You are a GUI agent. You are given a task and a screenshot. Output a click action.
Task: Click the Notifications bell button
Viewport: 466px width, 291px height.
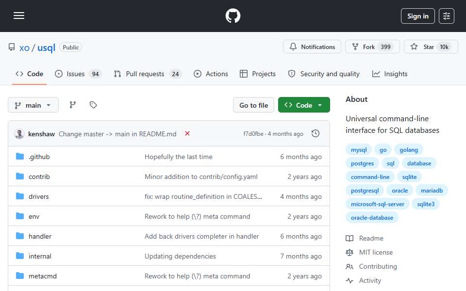click(x=312, y=47)
